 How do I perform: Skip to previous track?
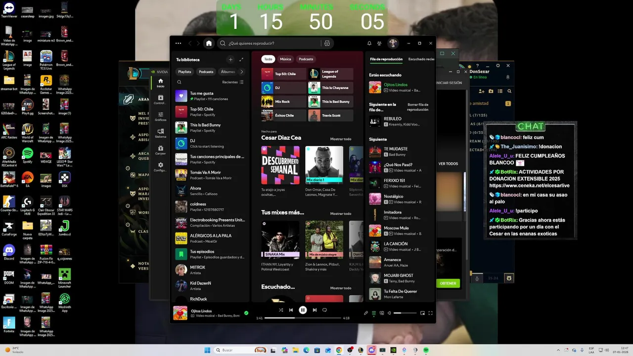coord(291,310)
